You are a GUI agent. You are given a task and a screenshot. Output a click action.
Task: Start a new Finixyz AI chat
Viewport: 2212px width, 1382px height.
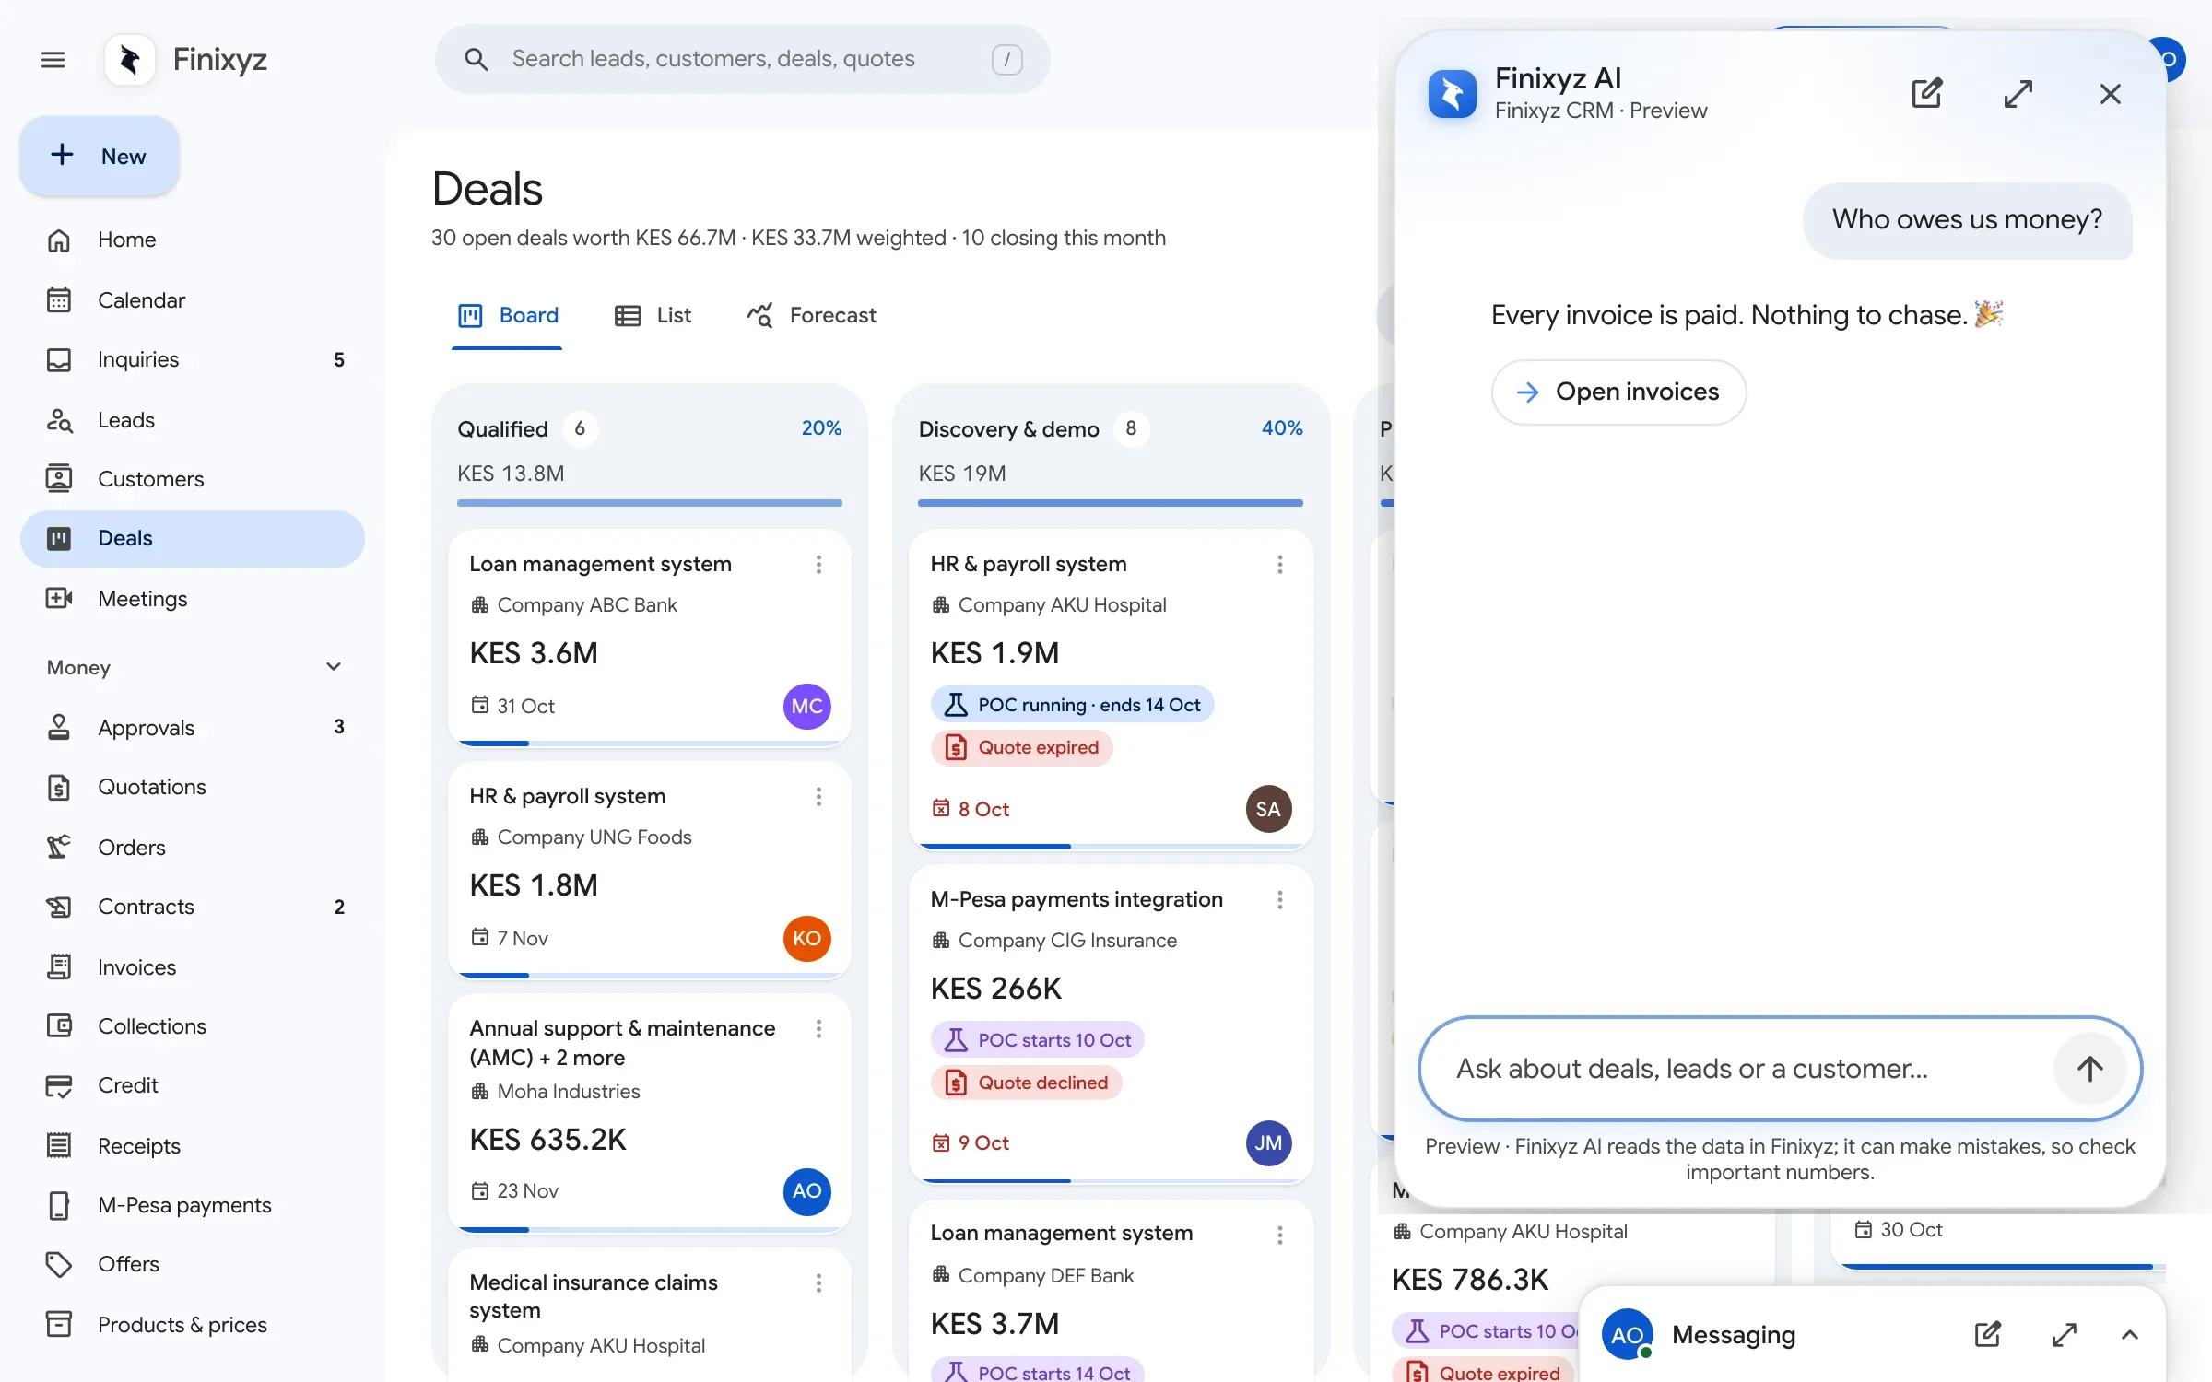(1927, 93)
